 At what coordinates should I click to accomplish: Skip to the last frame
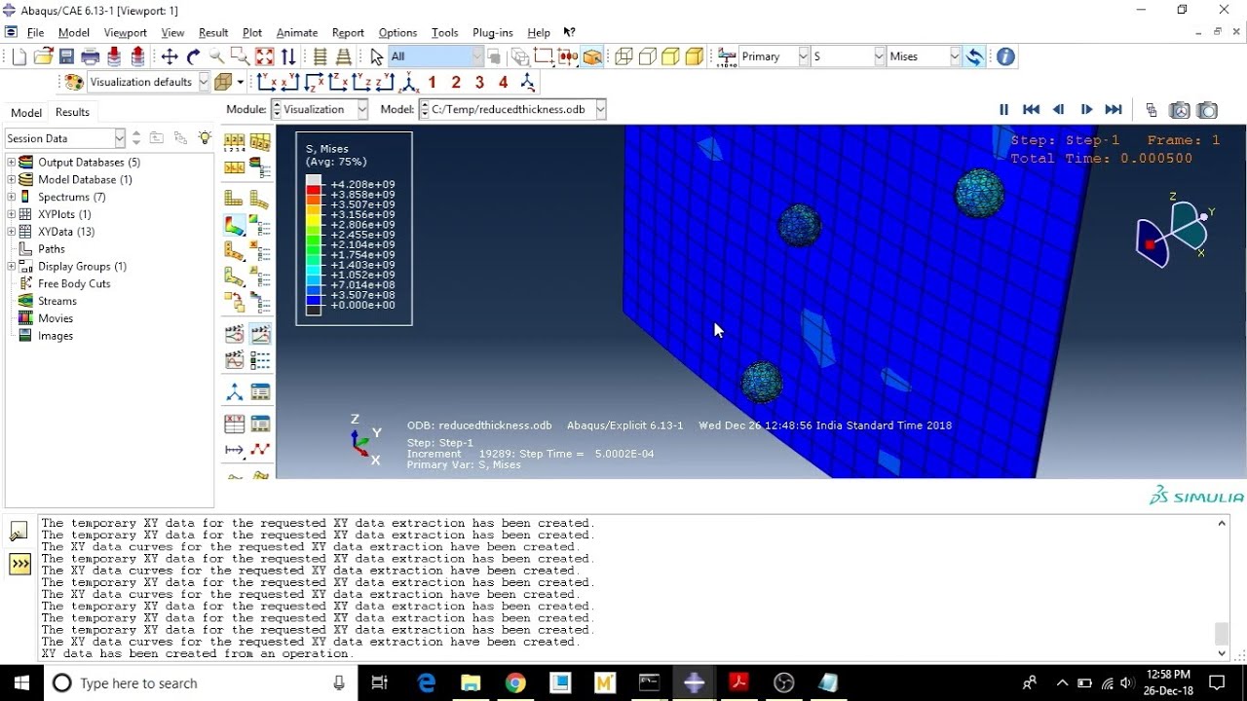coord(1114,110)
